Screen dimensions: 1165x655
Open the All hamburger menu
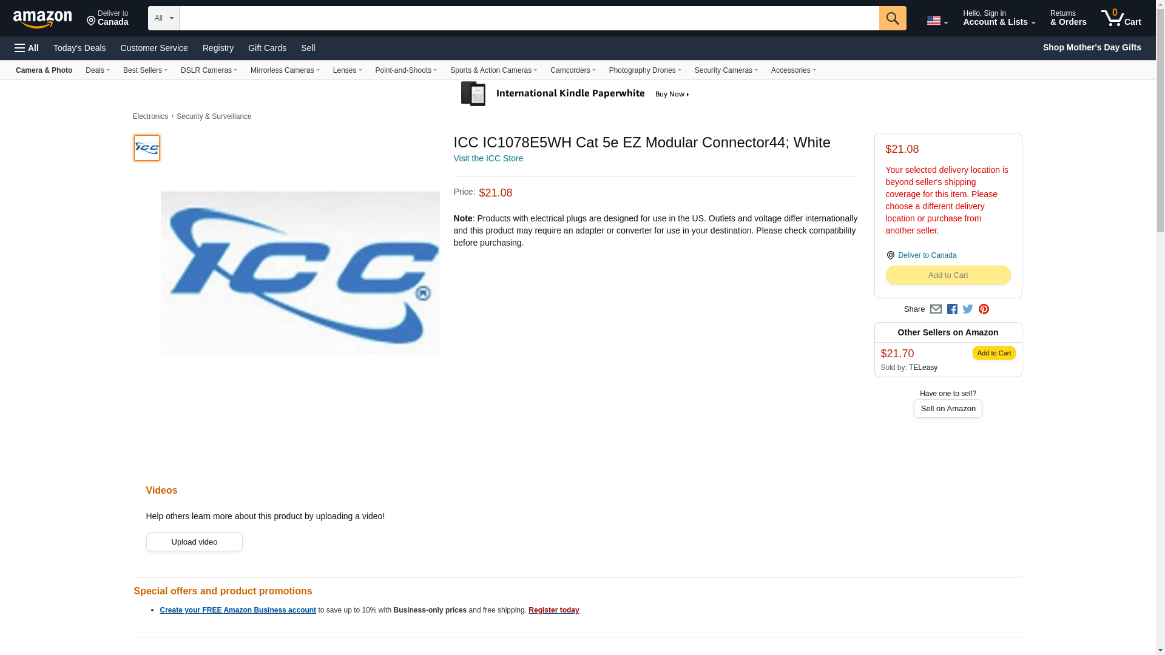coord(27,48)
